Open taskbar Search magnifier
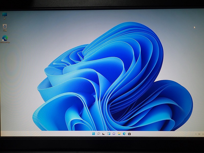The image size is (204, 153). [99, 134]
